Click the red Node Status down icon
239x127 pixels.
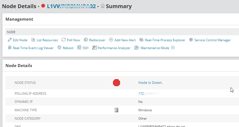pos(116,83)
